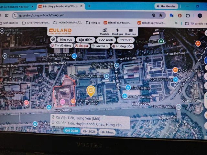This screenshot has width=207, height=155.
Task: Open the Tất cả dấu trang folder
Action: [x=196, y=24]
